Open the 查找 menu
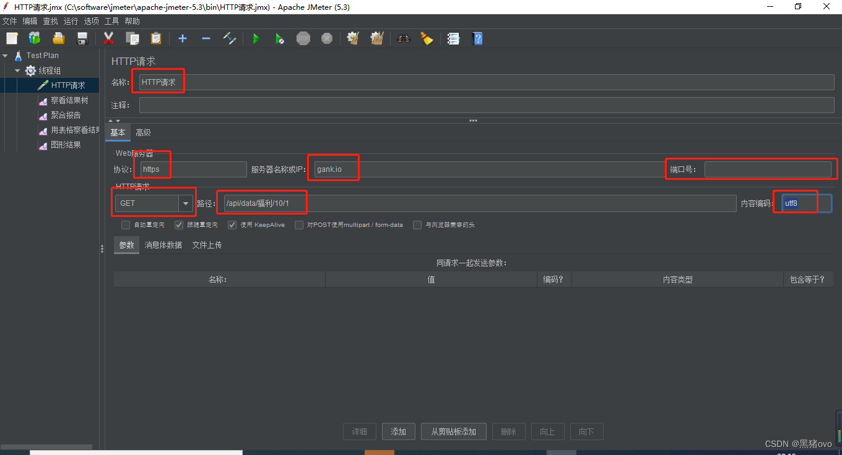Screen dimensions: 842x455 pos(50,21)
